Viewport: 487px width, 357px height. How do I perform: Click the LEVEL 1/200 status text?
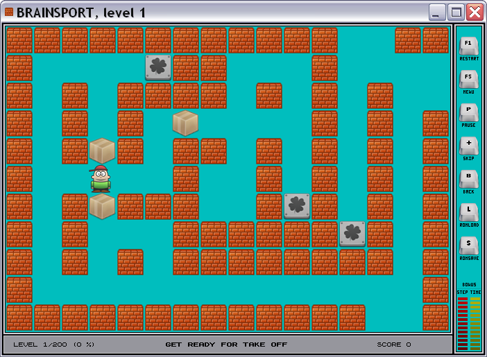click(x=53, y=345)
